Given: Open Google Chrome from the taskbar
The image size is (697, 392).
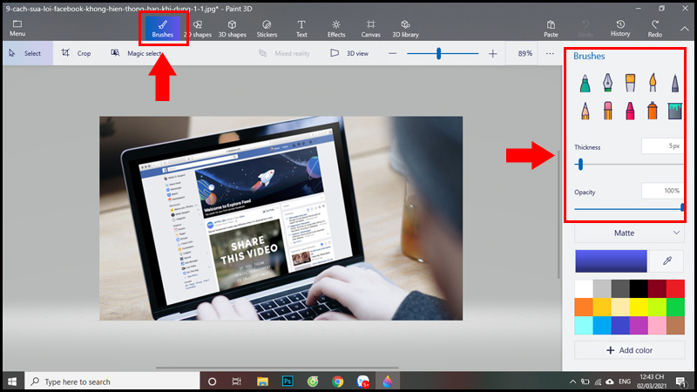Looking at the screenshot, I should point(338,382).
